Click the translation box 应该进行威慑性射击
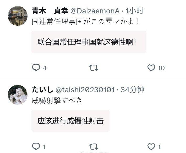Screen dimensions: 186x153 [70, 121]
